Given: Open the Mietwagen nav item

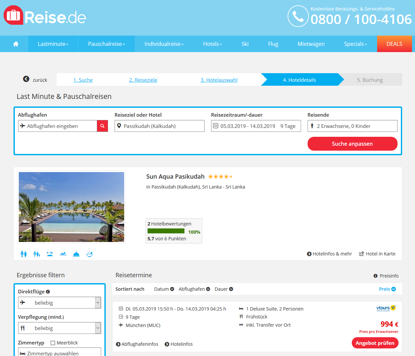Looking at the screenshot, I should 311,44.
